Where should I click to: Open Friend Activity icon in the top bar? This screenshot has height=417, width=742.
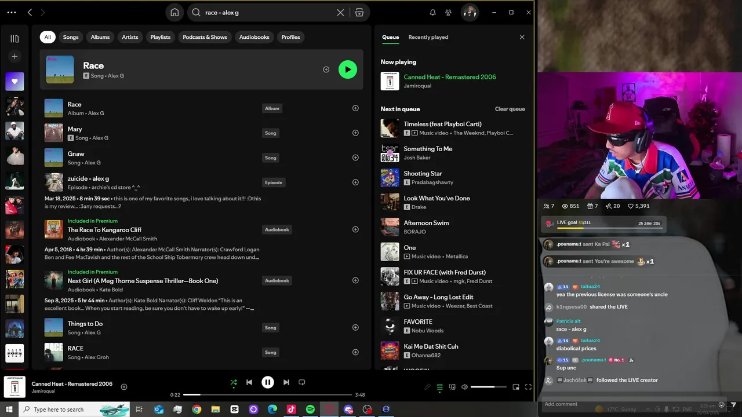[x=448, y=12]
